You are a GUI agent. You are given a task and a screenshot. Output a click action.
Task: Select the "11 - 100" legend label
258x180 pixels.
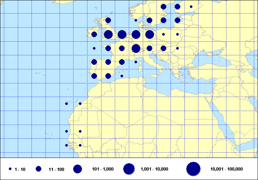pos(56,169)
